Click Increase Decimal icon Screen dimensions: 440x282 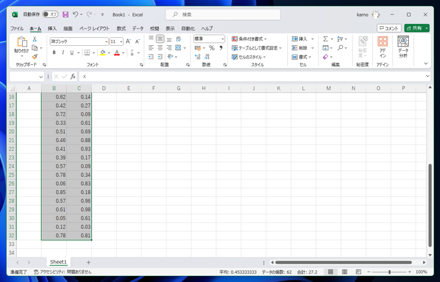point(197,57)
